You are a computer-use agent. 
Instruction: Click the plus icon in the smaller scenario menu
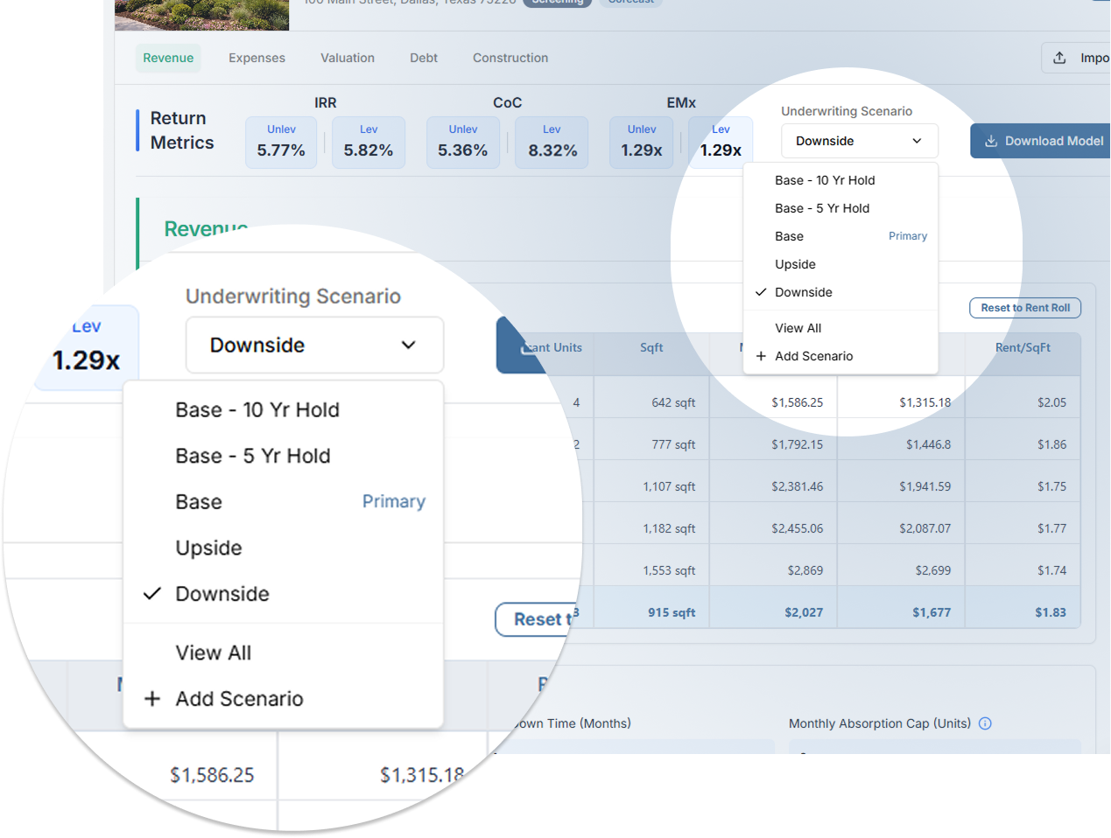click(761, 356)
